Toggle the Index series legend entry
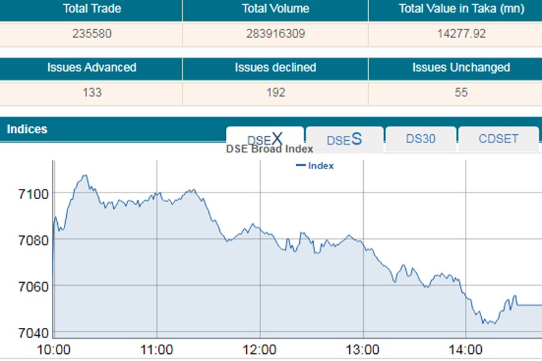 [316, 165]
